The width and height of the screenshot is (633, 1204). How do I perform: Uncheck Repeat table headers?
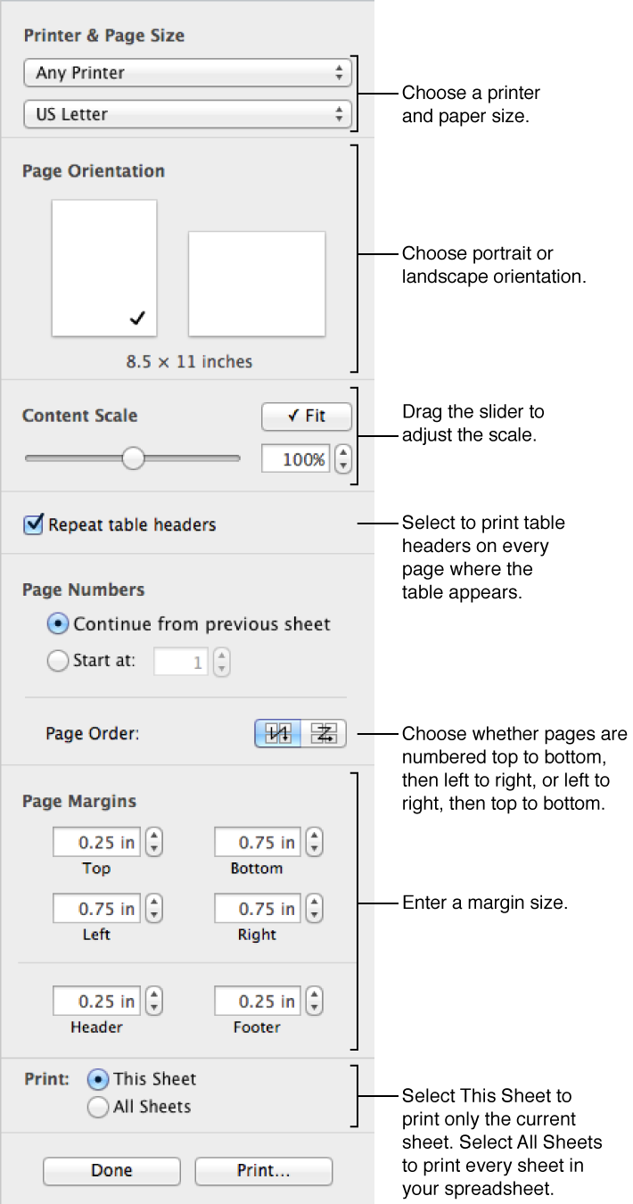pyautogui.click(x=33, y=525)
